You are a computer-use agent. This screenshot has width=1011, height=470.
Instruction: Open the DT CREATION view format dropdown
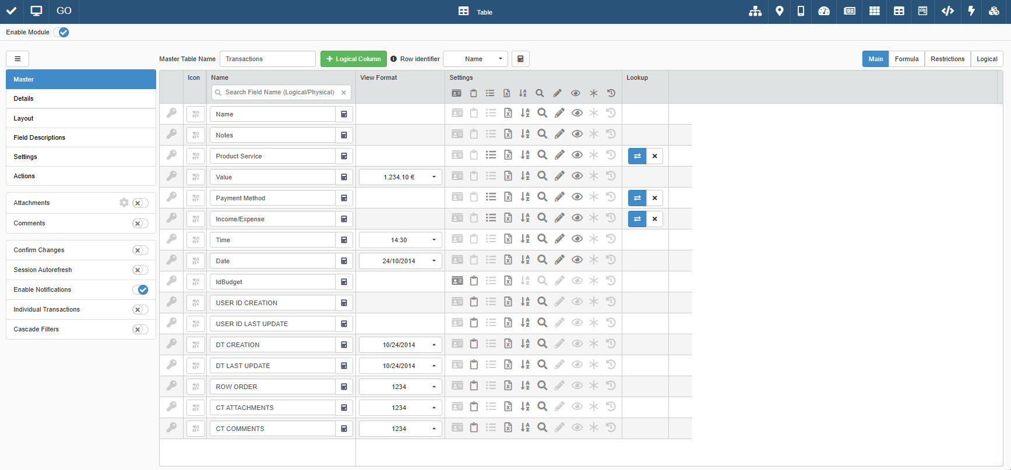[x=400, y=345]
